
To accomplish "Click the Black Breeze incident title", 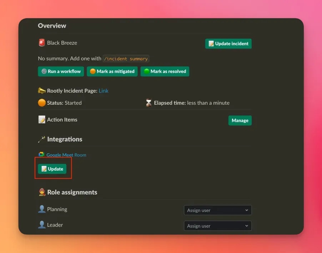I will coord(62,43).
